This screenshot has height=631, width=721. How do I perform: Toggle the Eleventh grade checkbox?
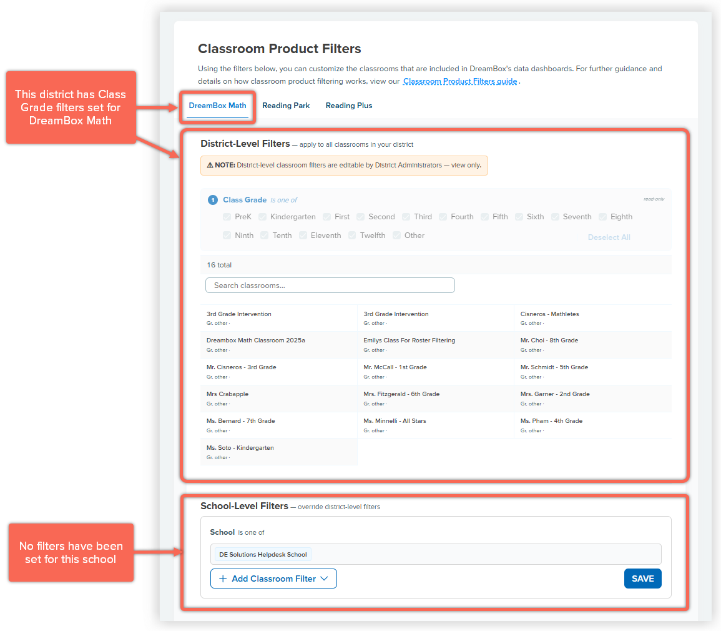click(x=303, y=235)
